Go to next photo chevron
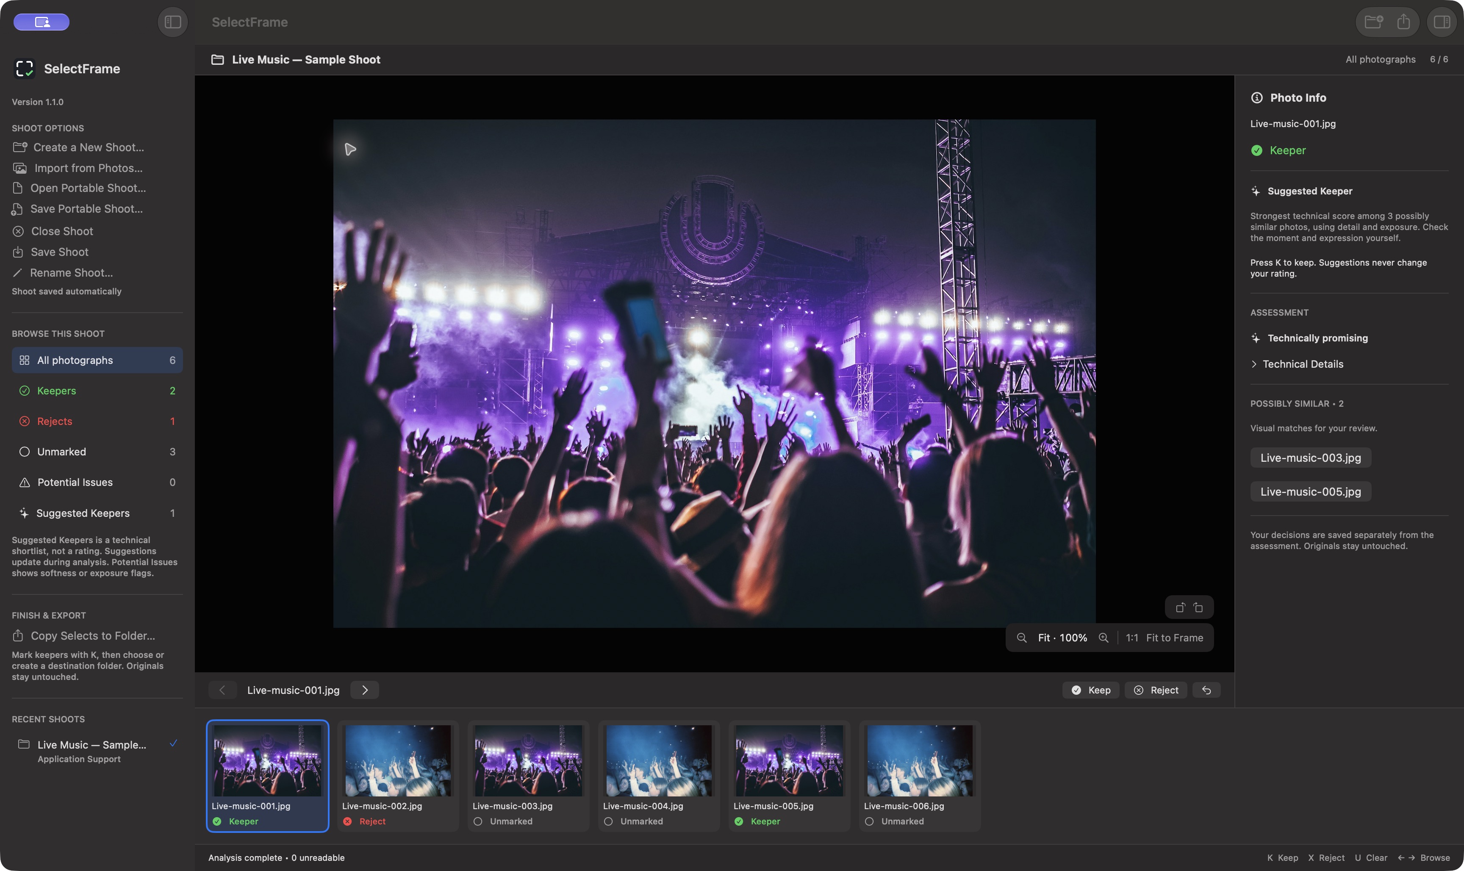 364,690
